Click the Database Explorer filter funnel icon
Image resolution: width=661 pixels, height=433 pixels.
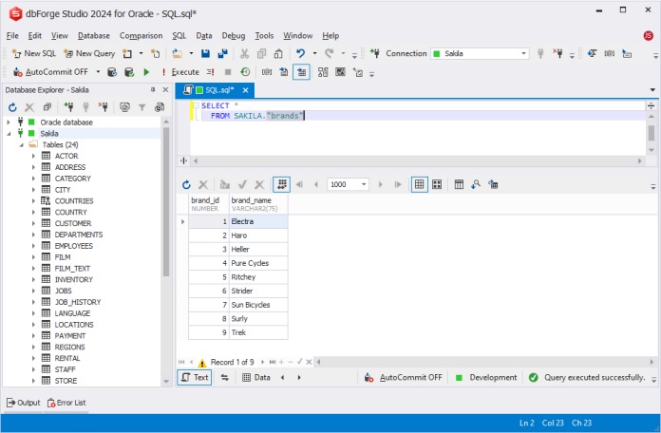click(x=142, y=107)
